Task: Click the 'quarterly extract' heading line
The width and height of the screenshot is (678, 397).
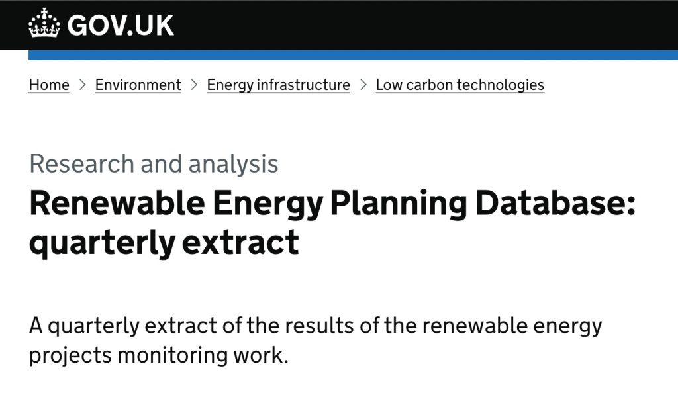Action: point(164,243)
